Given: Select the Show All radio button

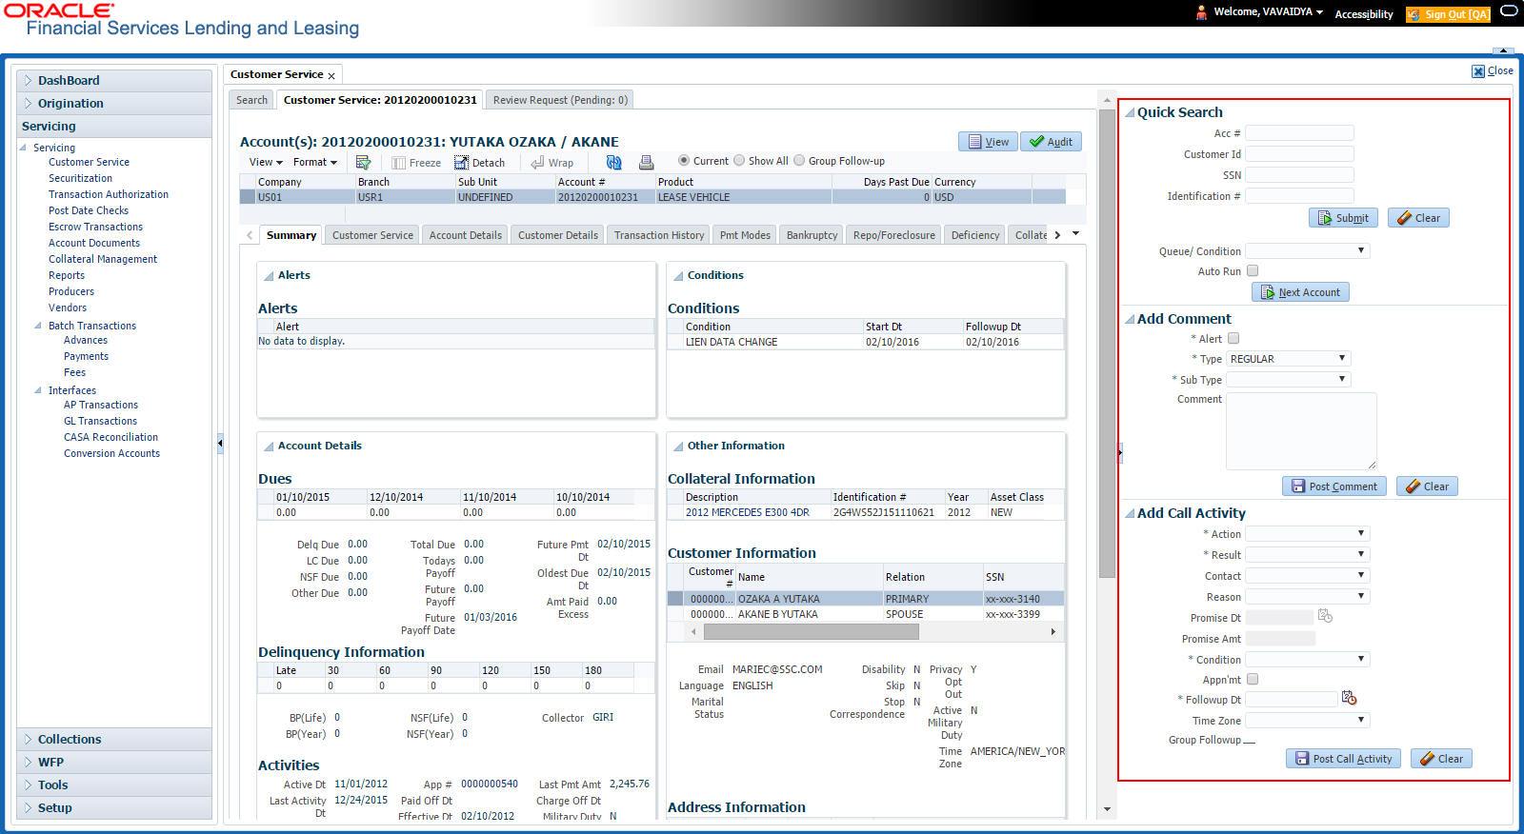Looking at the screenshot, I should click(x=739, y=161).
